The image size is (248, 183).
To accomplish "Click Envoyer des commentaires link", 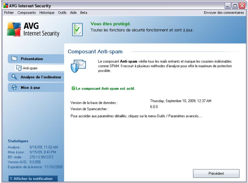I will 224,13.
